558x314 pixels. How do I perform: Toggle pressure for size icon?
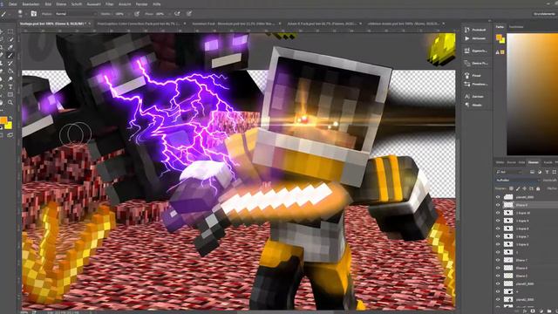(189, 14)
